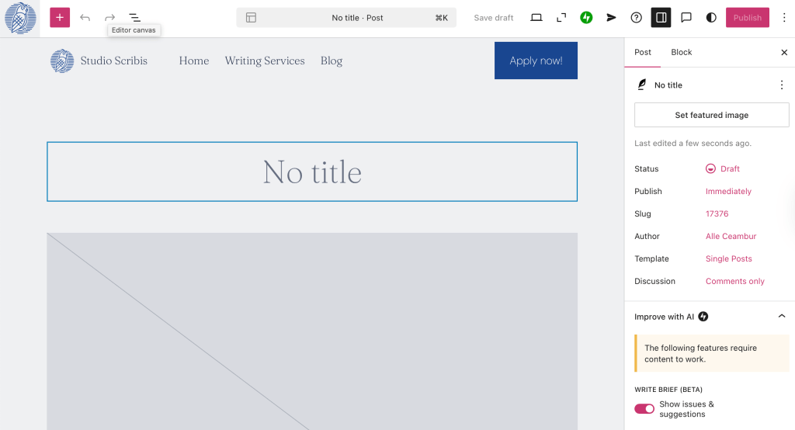The height and width of the screenshot is (430, 795).
Task: Click the Studio Scribis logo in site header
Action: (x=62, y=61)
